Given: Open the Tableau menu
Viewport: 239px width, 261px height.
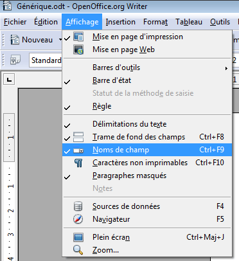Looking at the screenshot, I should pyautogui.click(x=189, y=22).
